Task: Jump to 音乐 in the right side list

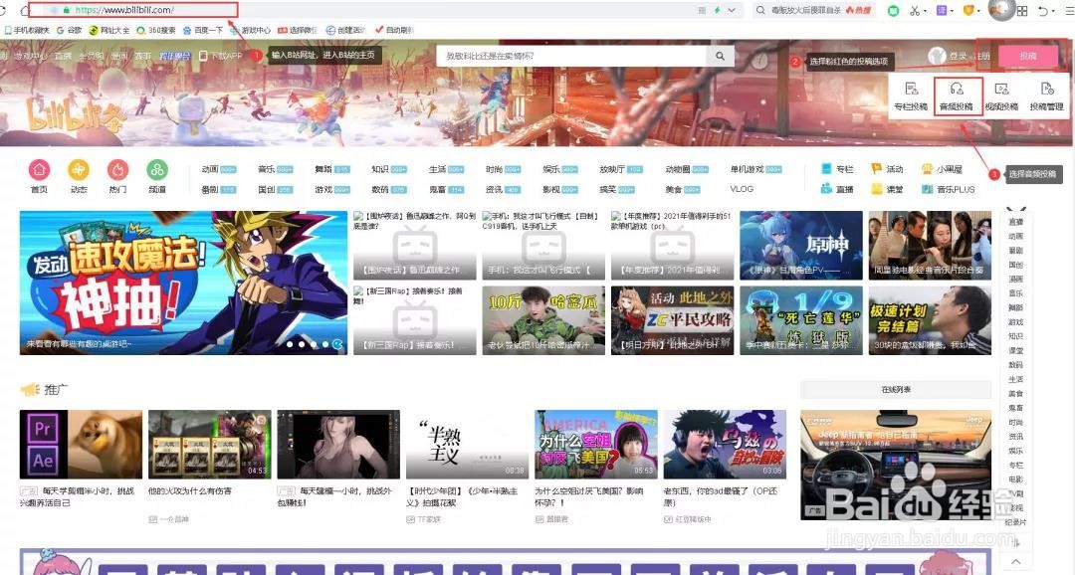Action: click(1015, 293)
